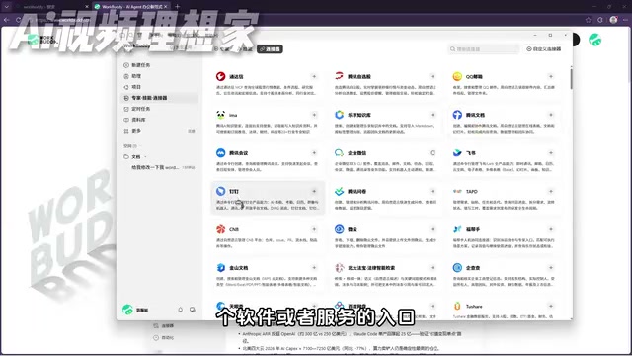Click the 北大法宝 logo

[339, 268]
